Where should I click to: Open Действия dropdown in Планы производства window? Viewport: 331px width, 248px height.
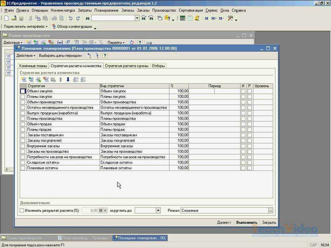(13, 42)
